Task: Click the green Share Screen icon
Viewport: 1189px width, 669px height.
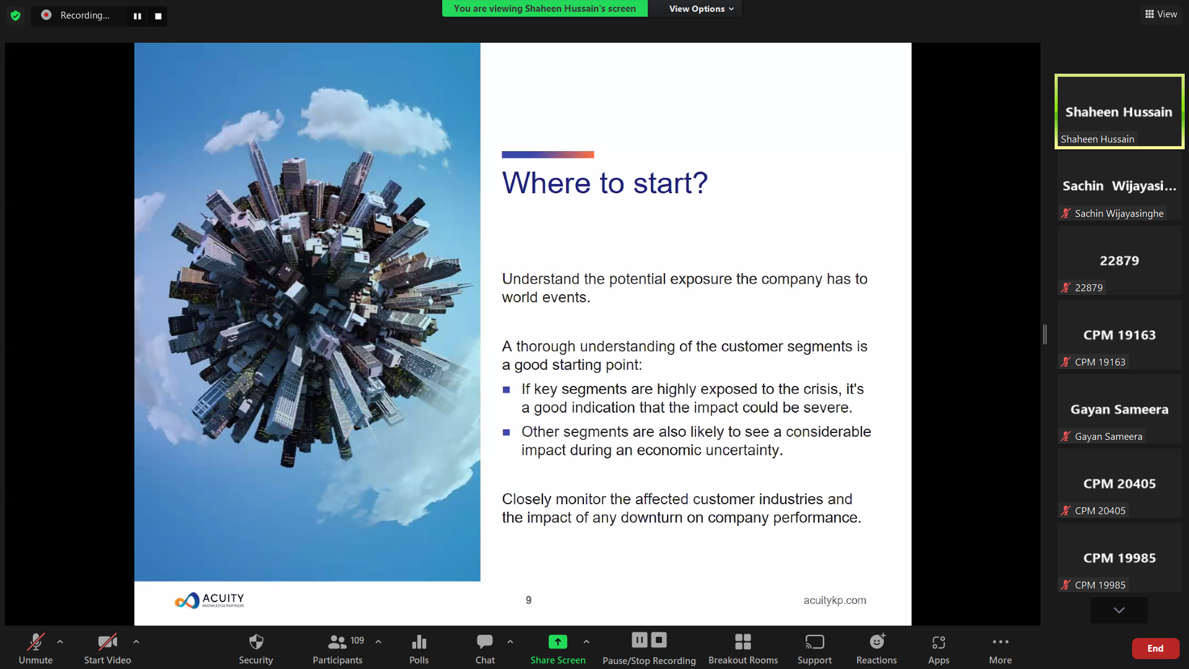Action: click(557, 642)
